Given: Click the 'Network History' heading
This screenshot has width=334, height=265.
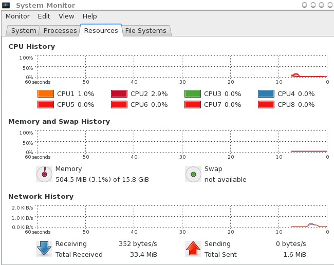Looking at the screenshot, I should tap(41, 196).
